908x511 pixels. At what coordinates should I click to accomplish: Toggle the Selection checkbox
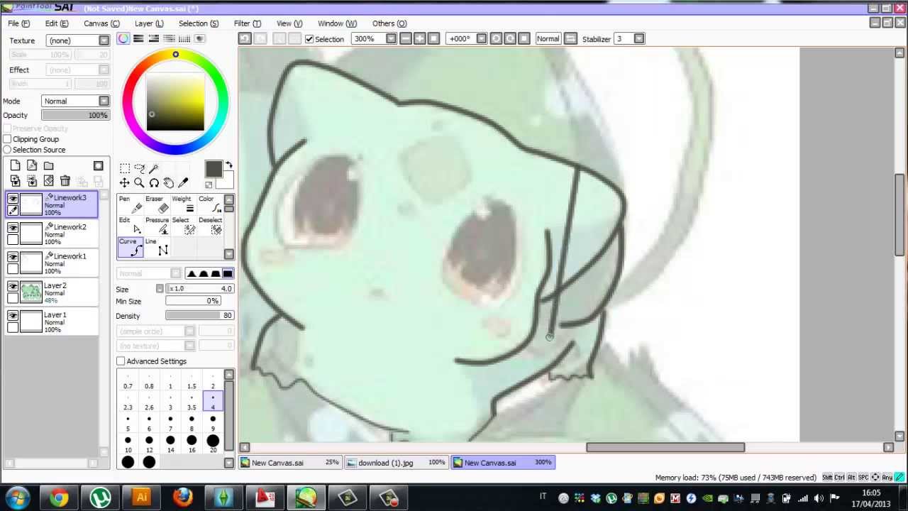[309, 39]
